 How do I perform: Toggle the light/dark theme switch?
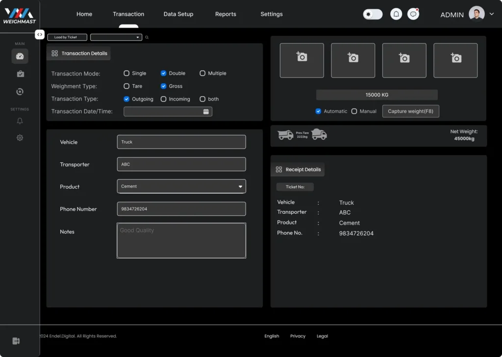pyautogui.click(x=373, y=14)
